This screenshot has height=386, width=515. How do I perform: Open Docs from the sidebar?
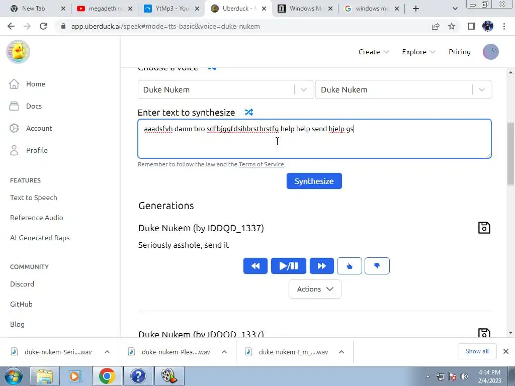point(25,106)
